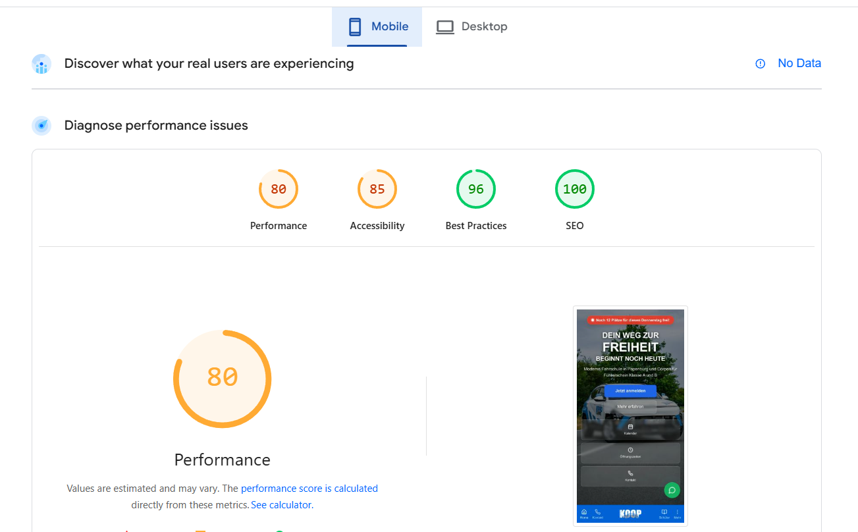Click 'Mehr erfahren' in the screenshot preview
The height and width of the screenshot is (532, 858).
pos(630,407)
